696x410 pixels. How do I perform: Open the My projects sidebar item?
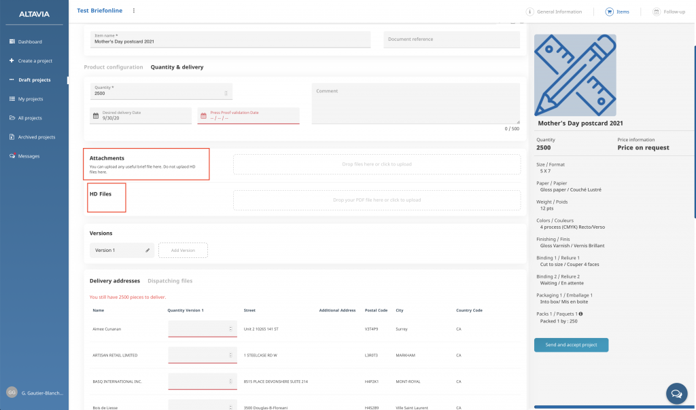30,99
